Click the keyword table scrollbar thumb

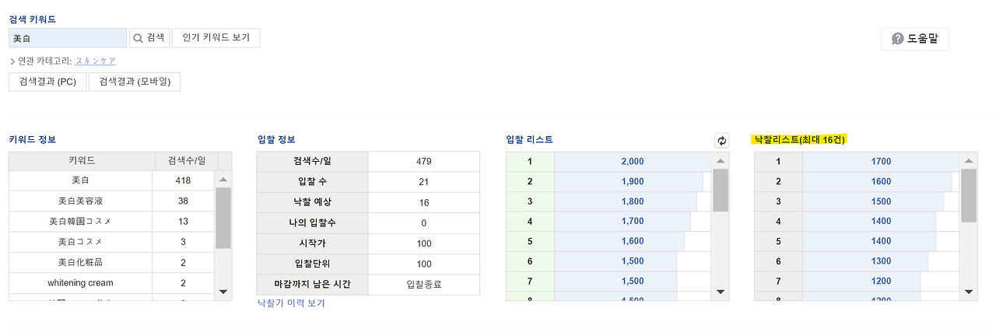pyautogui.click(x=223, y=218)
